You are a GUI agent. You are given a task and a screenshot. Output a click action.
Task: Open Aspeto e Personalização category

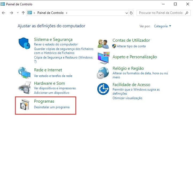click(x=135, y=57)
